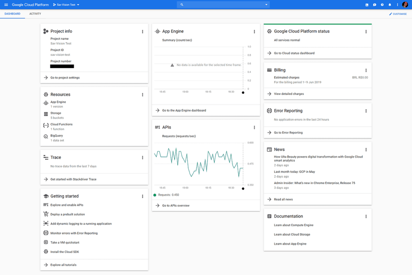Open the notifications bell icon
This screenshot has width=412, height=275.
(x=390, y=5)
